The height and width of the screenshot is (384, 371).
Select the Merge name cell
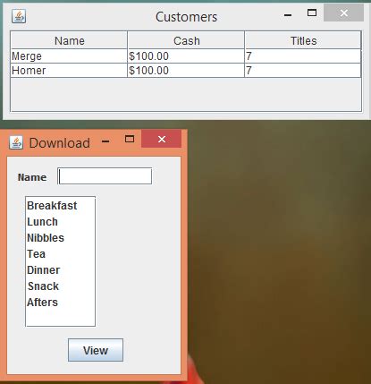pyautogui.click(x=69, y=56)
